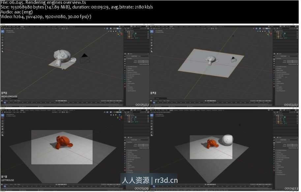Click green Y axis gizmo dot, 00:01:07 frame

(x=118, y=35)
